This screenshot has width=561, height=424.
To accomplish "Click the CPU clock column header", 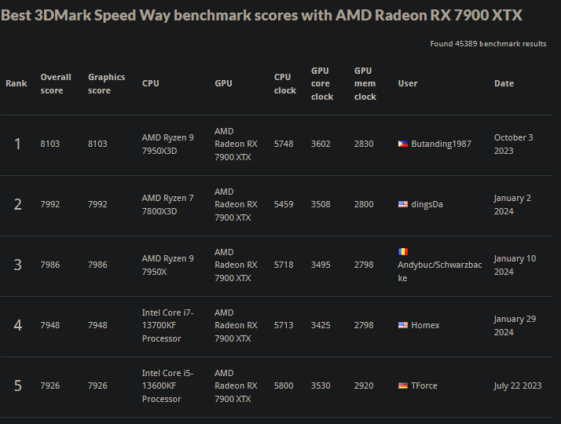I will [x=284, y=84].
